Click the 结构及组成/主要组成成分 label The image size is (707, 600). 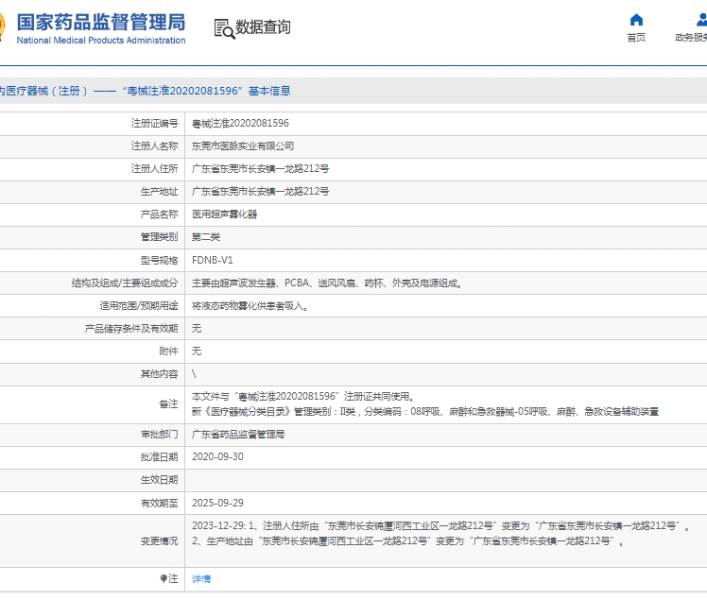[125, 283]
